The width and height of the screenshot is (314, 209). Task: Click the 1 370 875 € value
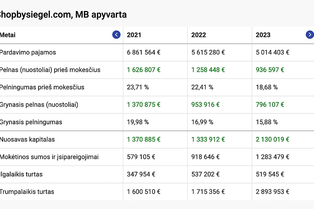(144, 105)
